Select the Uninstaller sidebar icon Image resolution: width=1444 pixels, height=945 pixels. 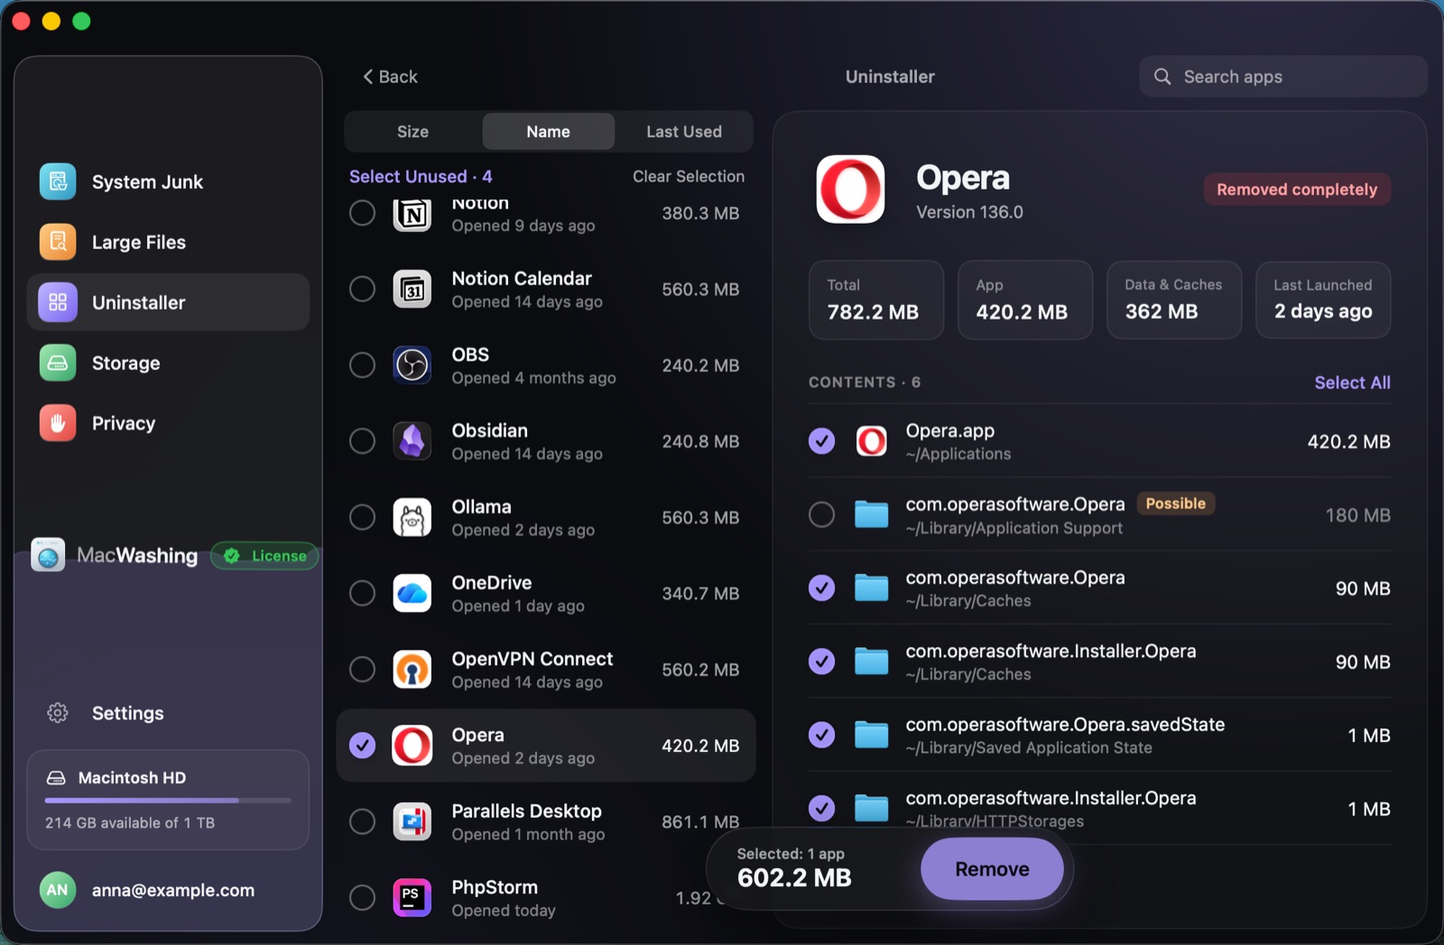58,302
